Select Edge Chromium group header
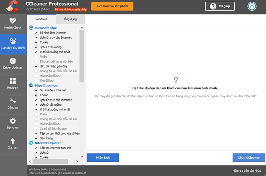Viewport: 266px width, 176px height. 46,85
